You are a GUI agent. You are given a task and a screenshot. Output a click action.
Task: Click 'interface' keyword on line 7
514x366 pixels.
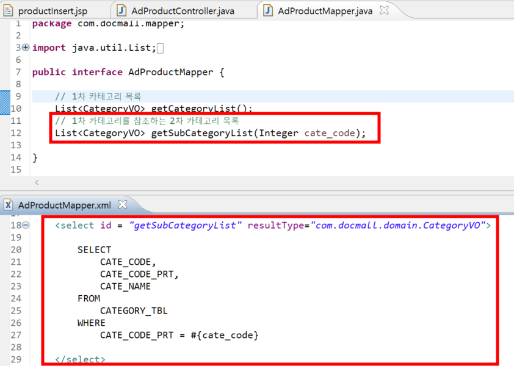click(97, 72)
